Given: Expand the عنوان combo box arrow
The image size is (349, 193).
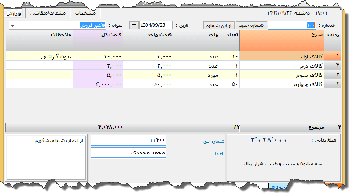Looking at the screenshot, I should tap(12, 25).
